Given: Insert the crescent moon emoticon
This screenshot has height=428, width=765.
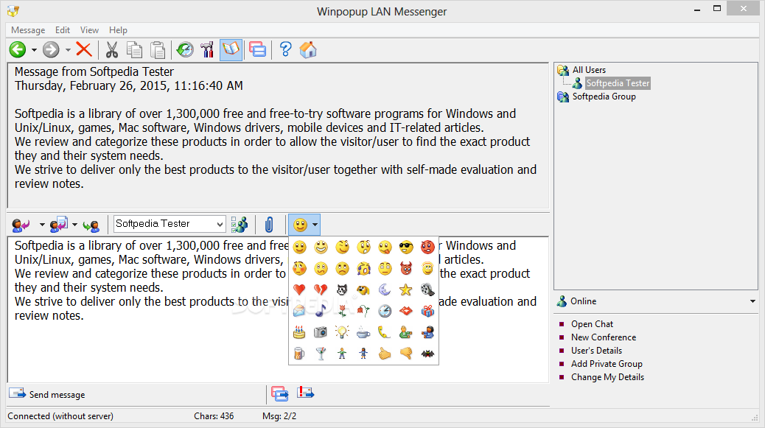Looking at the screenshot, I should click(x=385, y=290).
